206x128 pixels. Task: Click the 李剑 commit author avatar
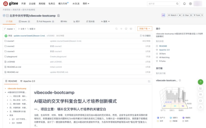click(6, 36)
